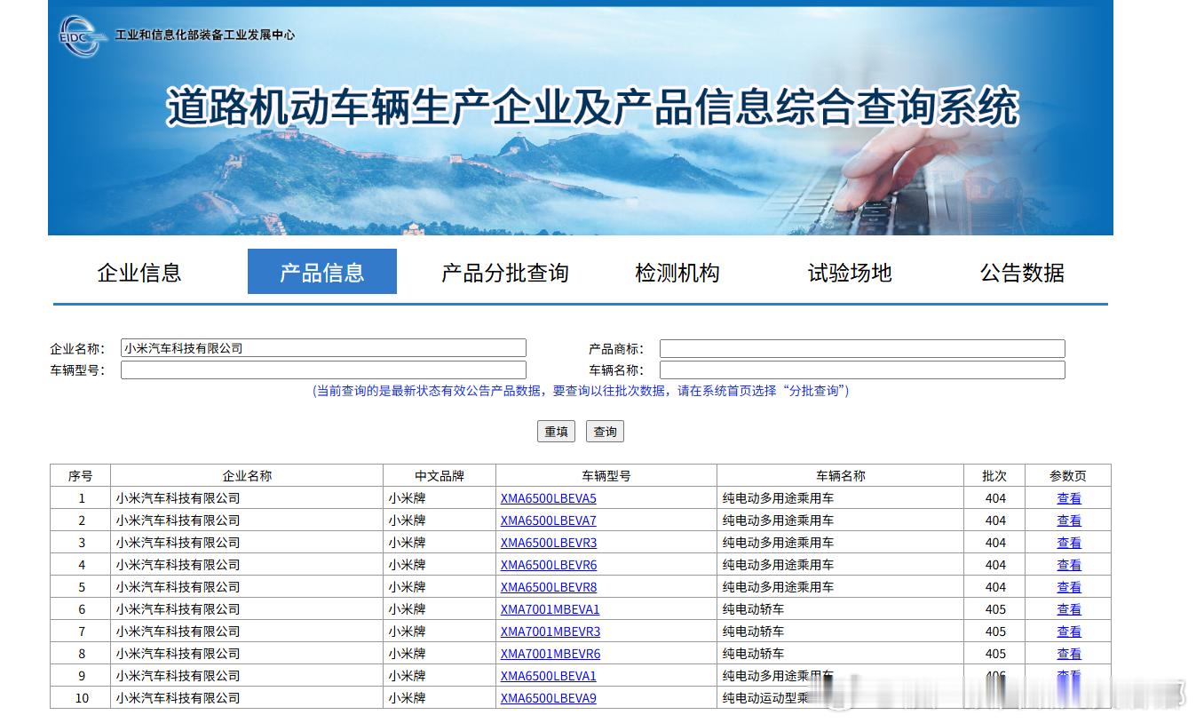Click 纯电动轿车 in the XMA7001MBEVA1 row

[753, 609]
